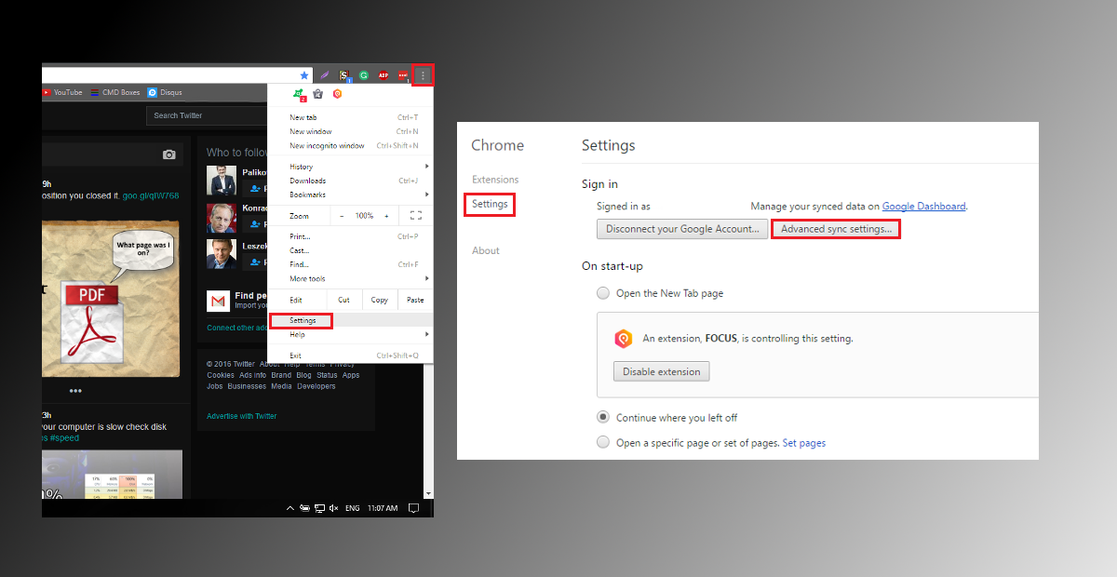Open Chrome's three-dot menu button

(x=423, y=75)
